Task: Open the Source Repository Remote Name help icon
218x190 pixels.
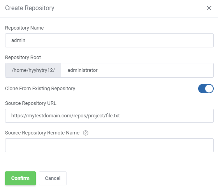Action: pos(86,133)
